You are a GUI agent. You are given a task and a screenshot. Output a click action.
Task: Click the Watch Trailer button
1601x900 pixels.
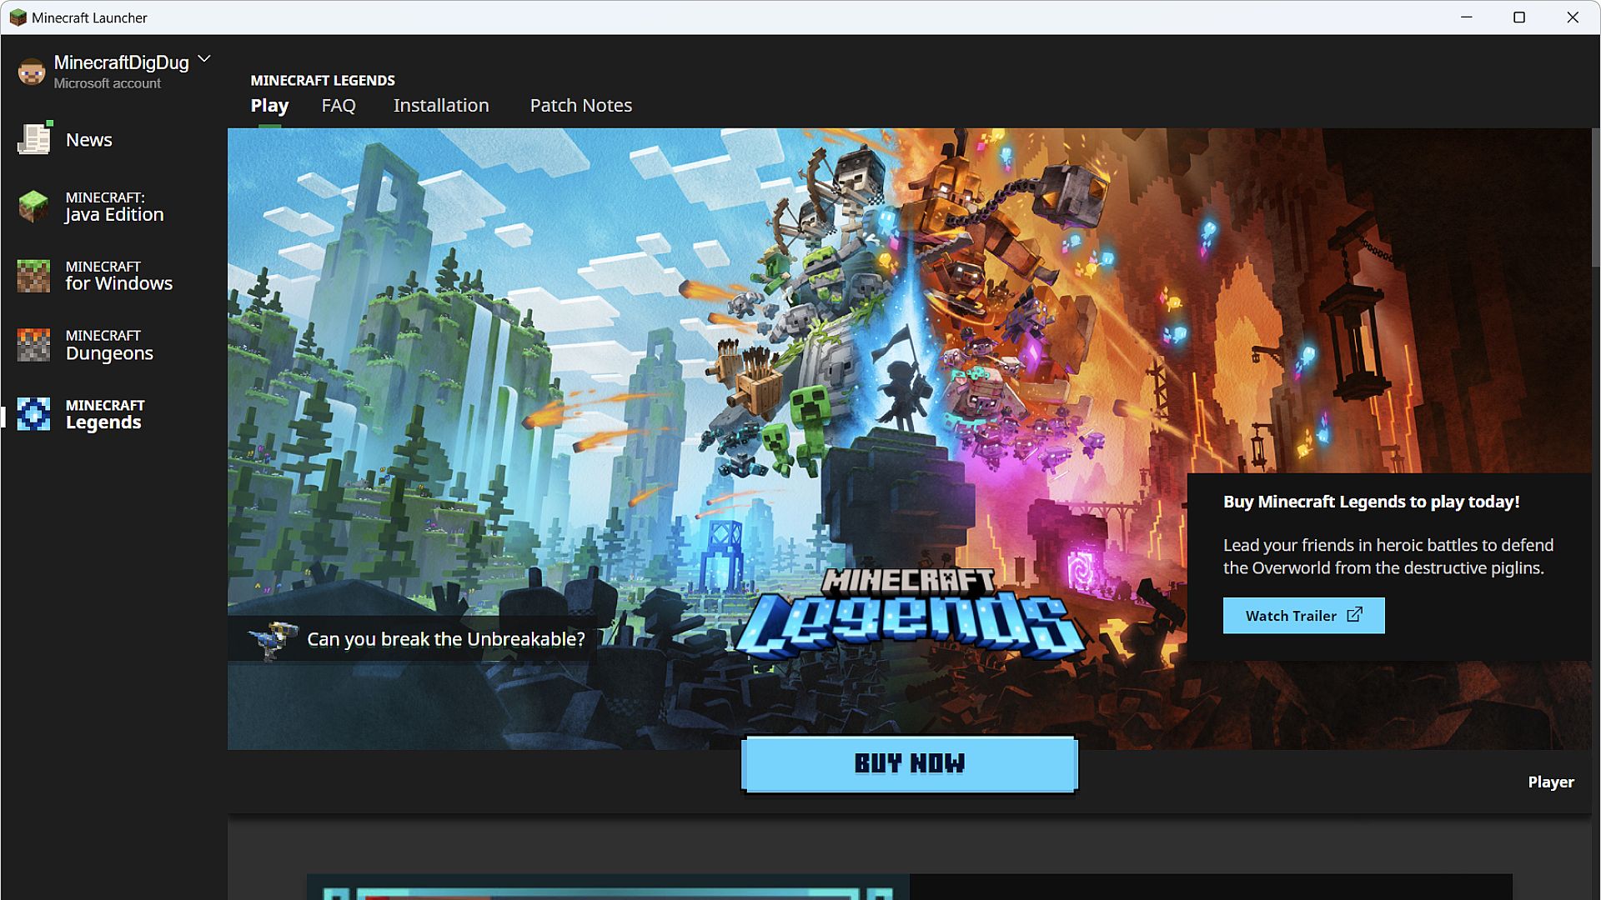click(x=1303, y=616)
